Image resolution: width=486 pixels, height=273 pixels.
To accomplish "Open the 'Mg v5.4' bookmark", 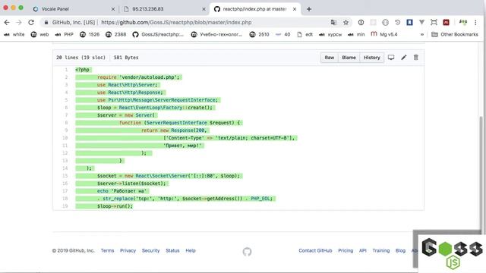I will (384, 34).
